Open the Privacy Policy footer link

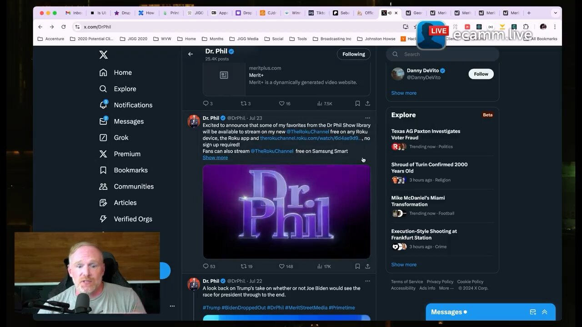pos(440,282)
